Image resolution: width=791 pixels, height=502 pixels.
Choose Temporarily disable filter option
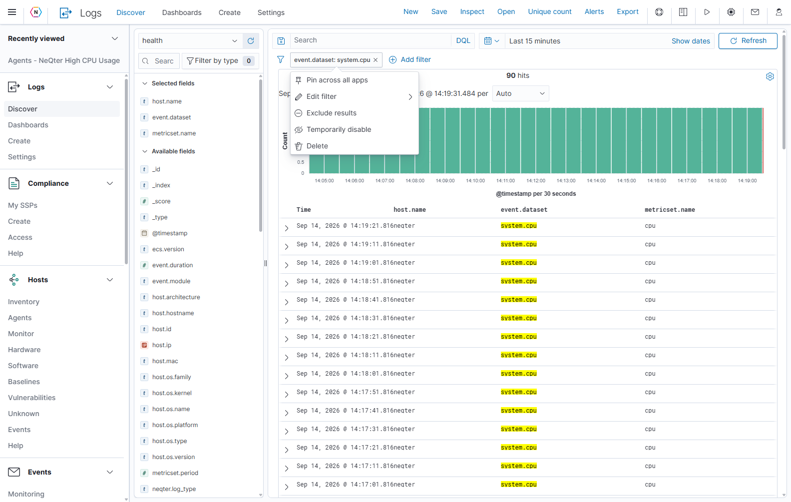[355, 129]
